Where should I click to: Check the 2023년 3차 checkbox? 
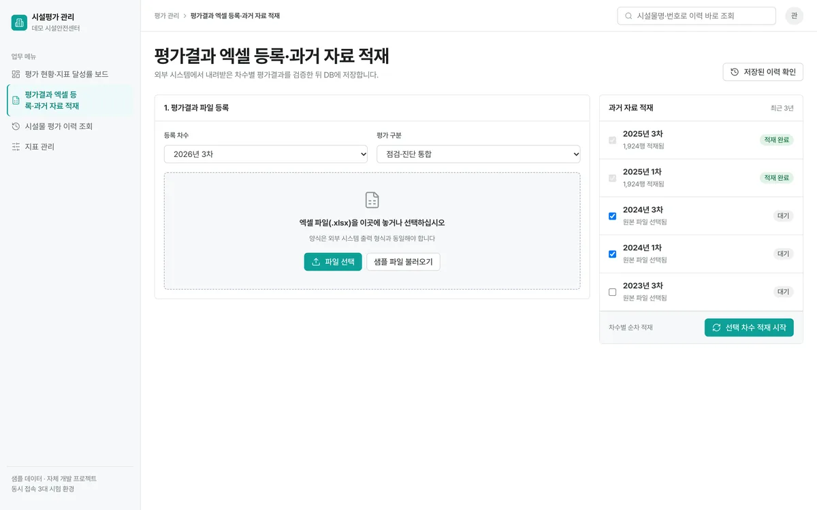[x=612, y=292]
